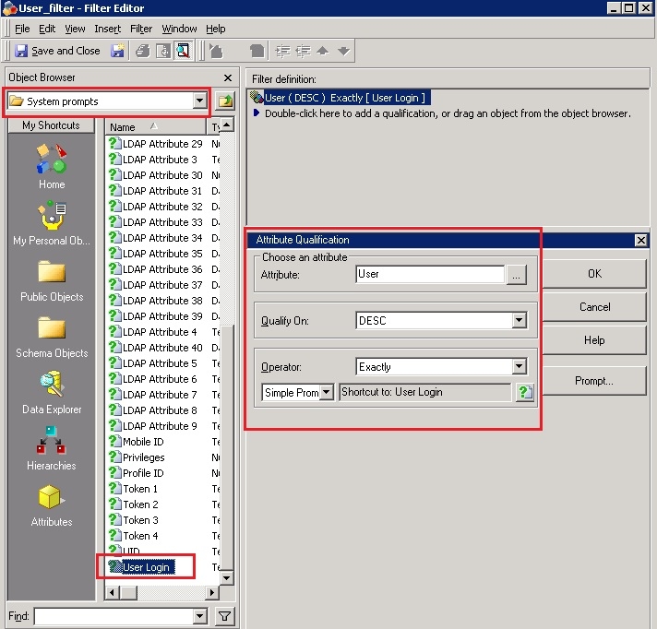657x629 pixels.
Task: Expand the Simple Prompt type dropdown
Action: click(x=327, y=392)
